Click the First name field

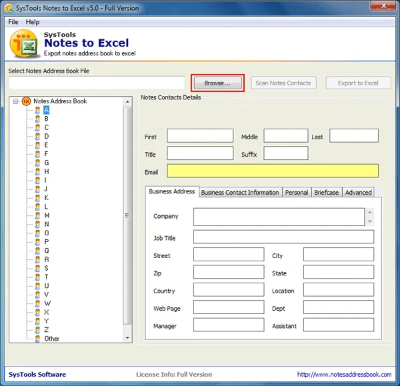(200, 136)
